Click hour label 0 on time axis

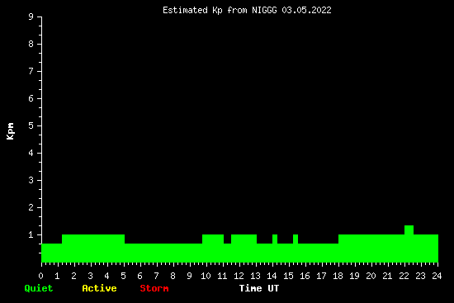pyautogui.click(x=40, y=276)
